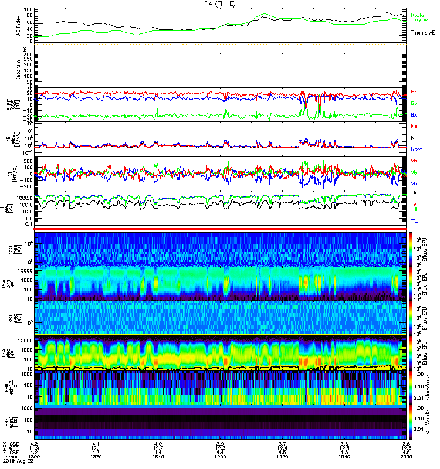Click the plot title P4 (TH-E)
Viewport: 440px width, 469px height.
pyautogui.click(x=220, y=4)
